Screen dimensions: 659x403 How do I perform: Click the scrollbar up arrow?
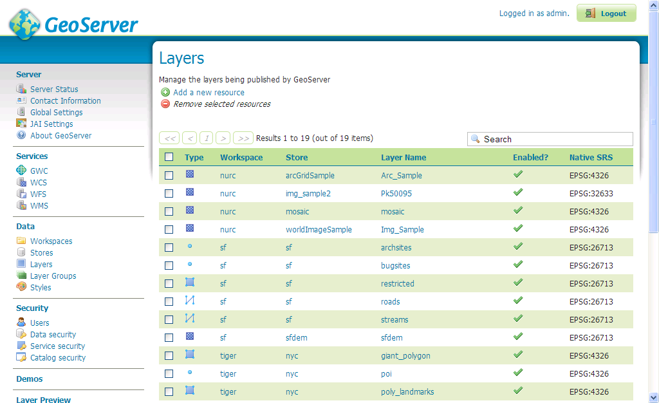(653, 5)
